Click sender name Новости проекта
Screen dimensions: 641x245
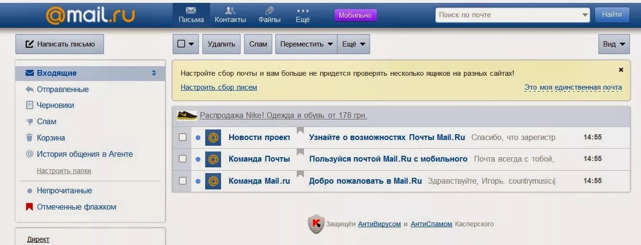click(259, 138)
